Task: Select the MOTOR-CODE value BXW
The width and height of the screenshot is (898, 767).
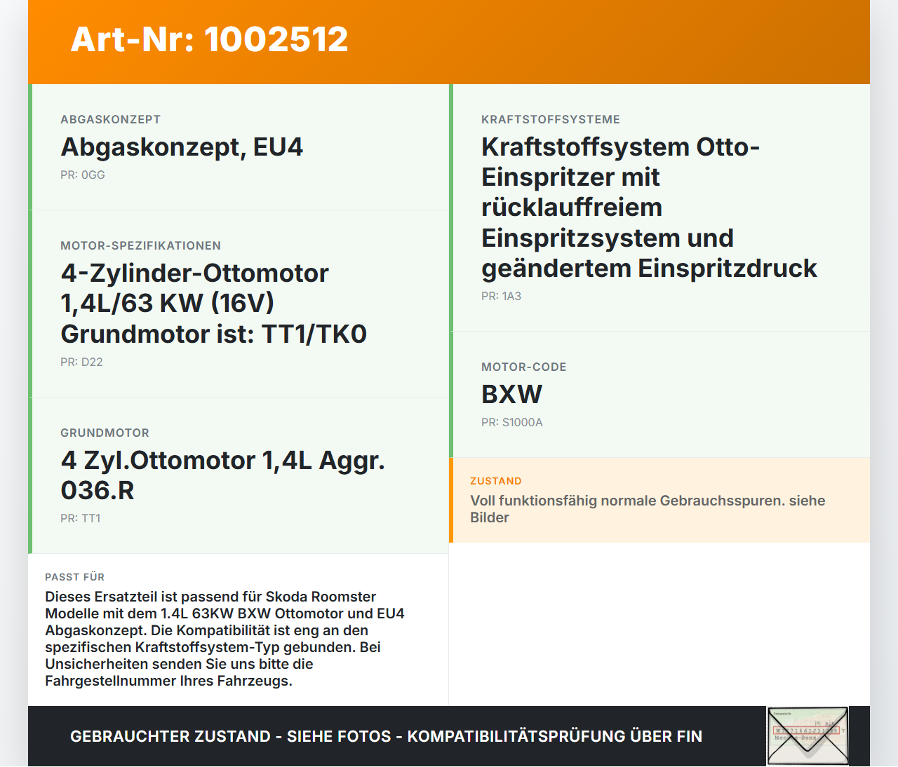Action: [x=511, y=394]
